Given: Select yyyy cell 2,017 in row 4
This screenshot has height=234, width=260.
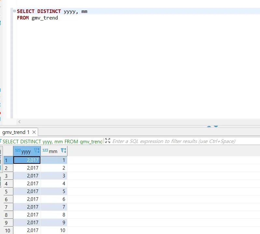Looking at the screenshot, I should 27,183.
